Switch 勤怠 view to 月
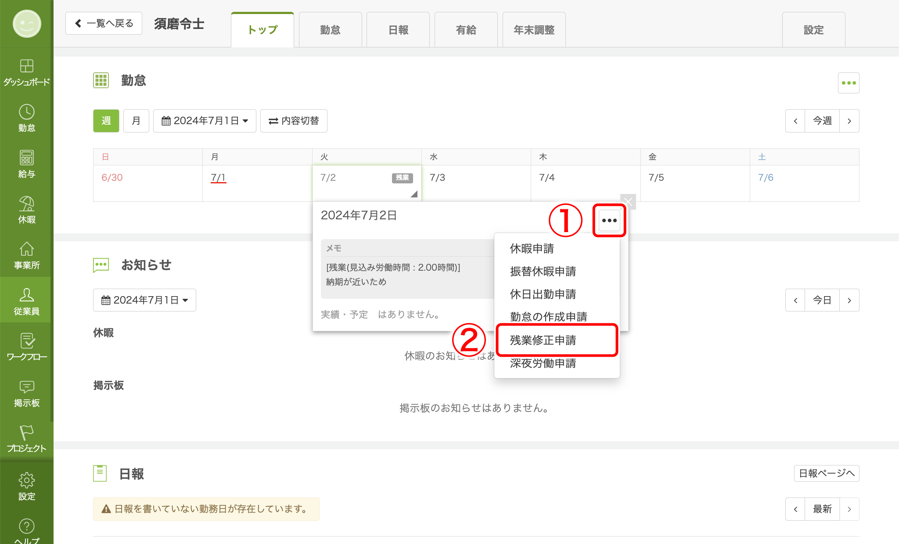899x544 pixels. (136, 121)
